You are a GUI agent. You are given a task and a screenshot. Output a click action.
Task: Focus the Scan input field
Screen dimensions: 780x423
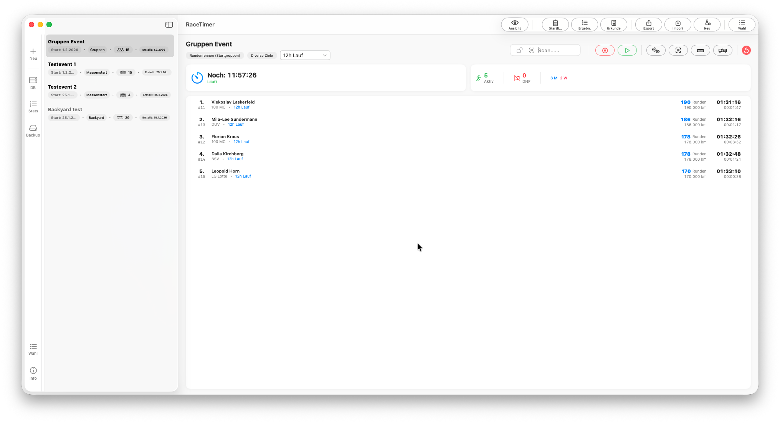558,50
